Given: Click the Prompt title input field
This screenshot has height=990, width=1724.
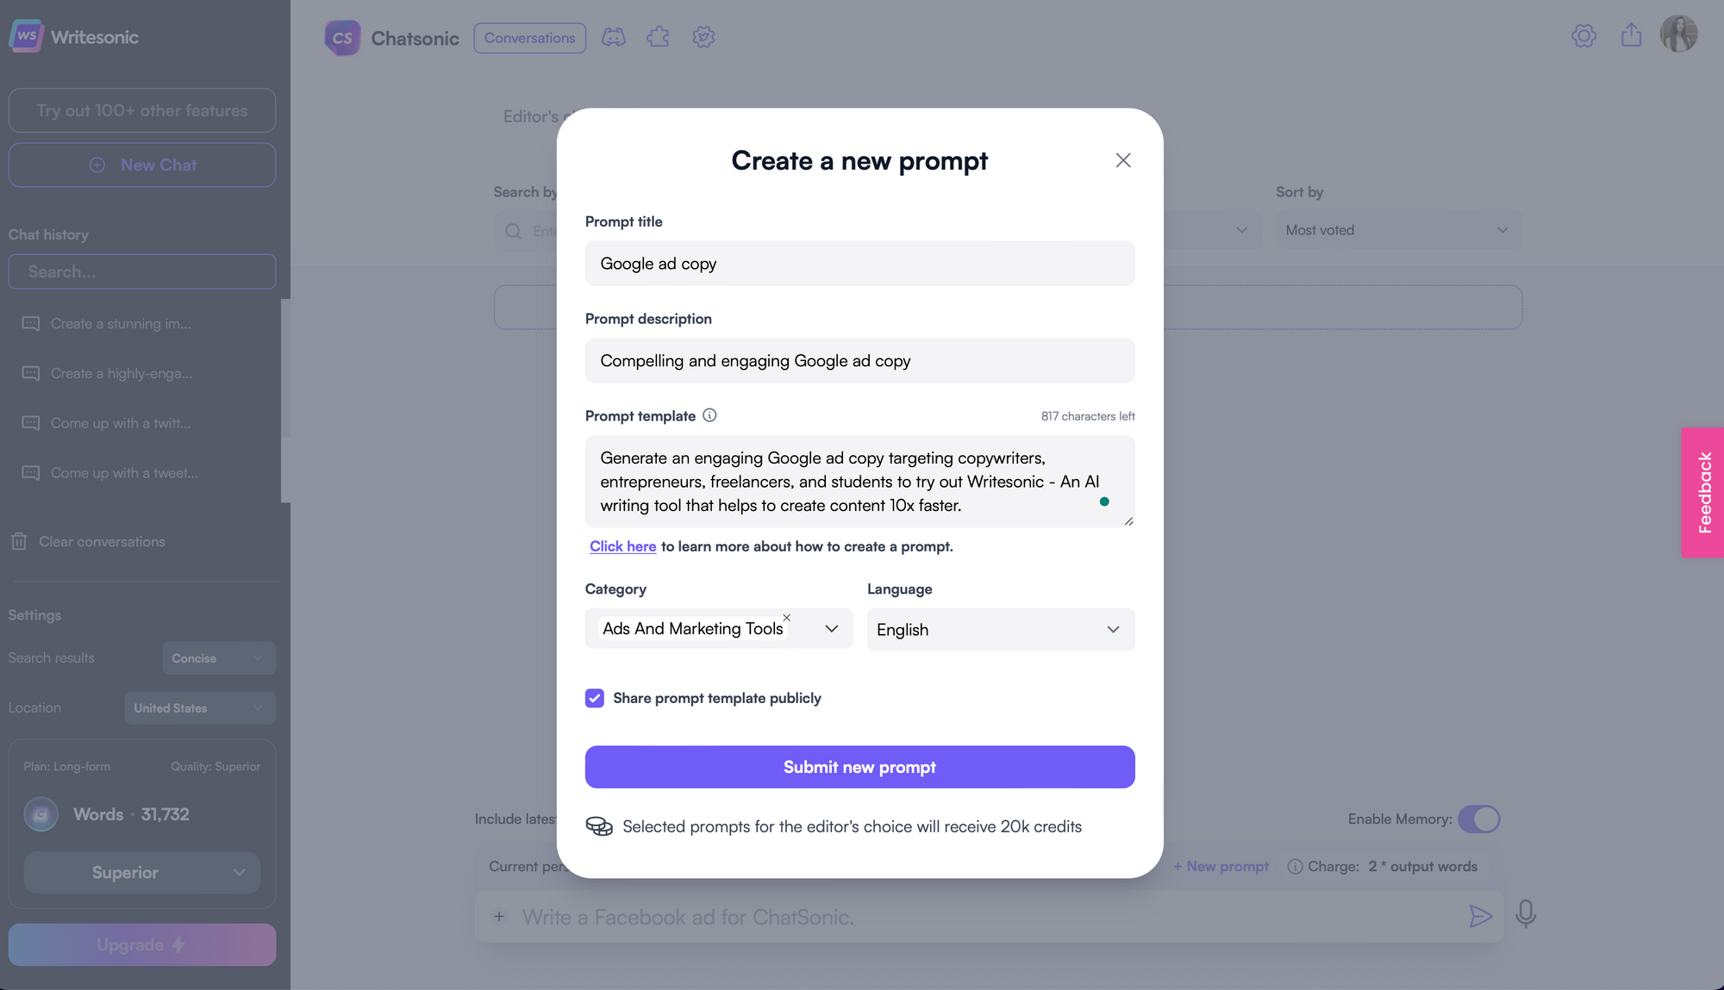Looking at the screenshot, I should [859, 263].
